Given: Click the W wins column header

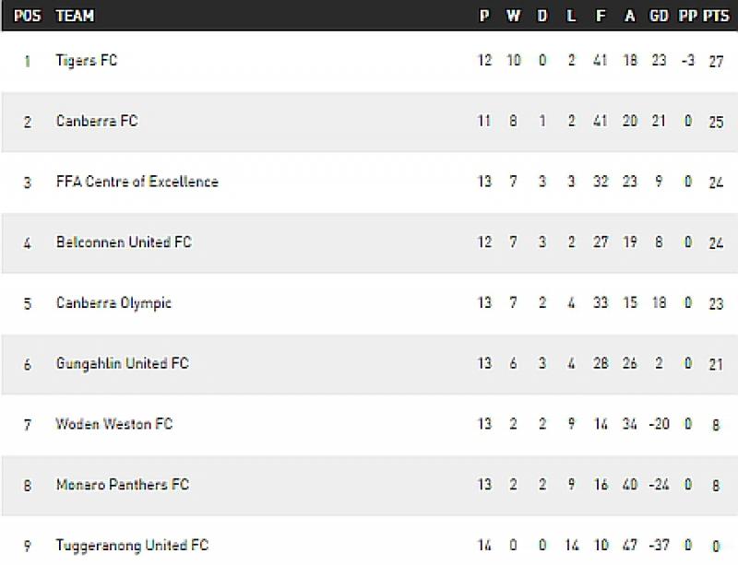Looking at the screenshot, I should click(513, 16).
